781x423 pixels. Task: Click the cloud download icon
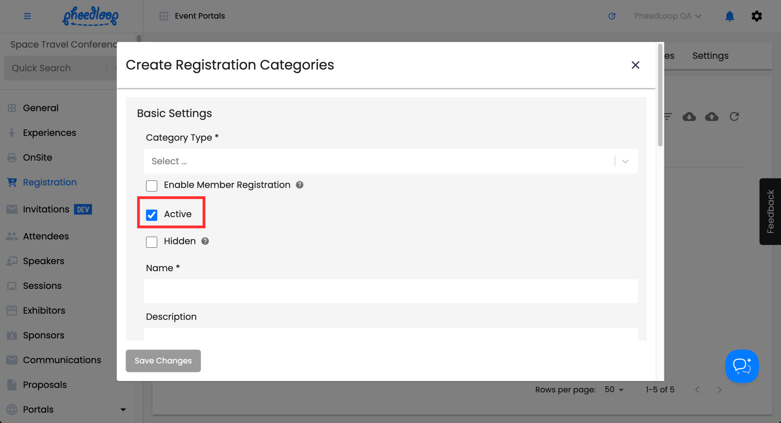pyautogui.click(x=689, y=117)
